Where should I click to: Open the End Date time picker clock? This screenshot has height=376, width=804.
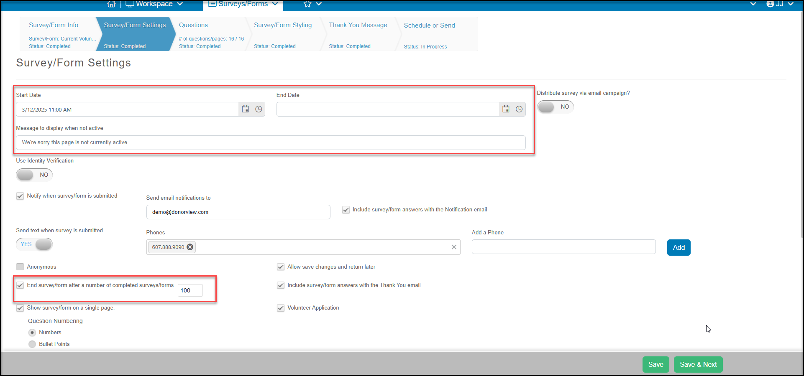pyautogui.click(x=519, y=109)
